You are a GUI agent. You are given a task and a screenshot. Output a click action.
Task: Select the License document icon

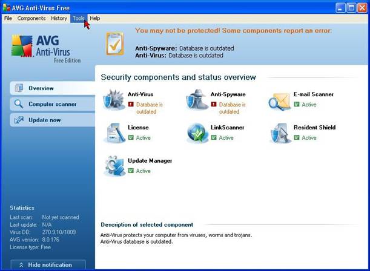tap(114, 133)
